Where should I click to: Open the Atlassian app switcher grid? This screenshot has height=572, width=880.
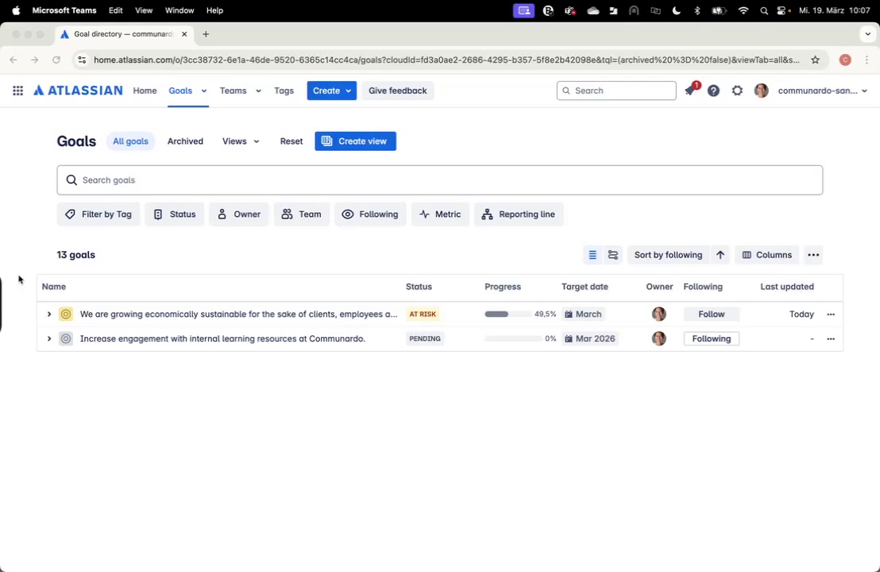(x=17, y=91)
